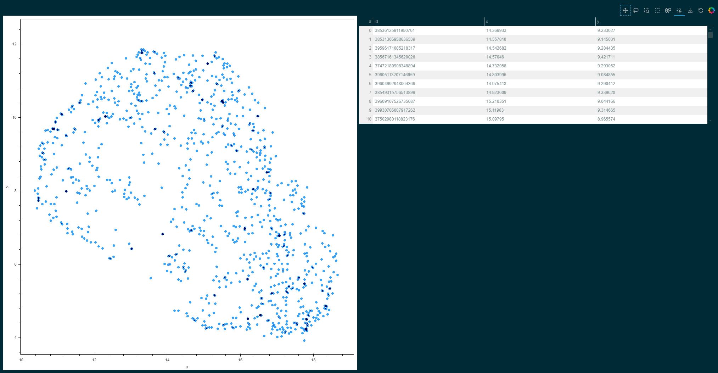Choose the Box Zoom tool
Screen dimensions: 718x373
tap(646, 11)
